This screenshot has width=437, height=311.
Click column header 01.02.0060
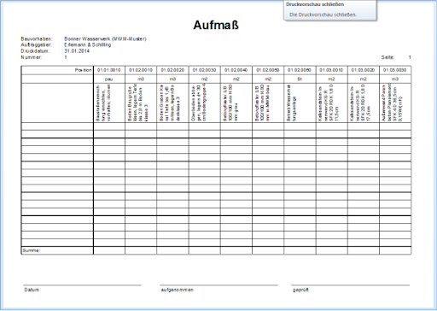tap(300, 70)
